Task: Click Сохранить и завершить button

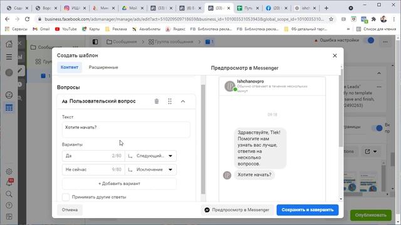Action: [x=308, y=210]
